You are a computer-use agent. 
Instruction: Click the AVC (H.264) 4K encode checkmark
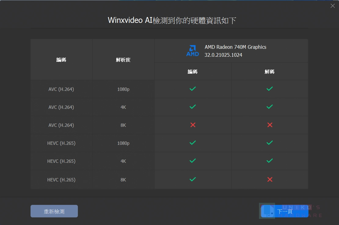pyautogui.click(x=193, y=107)
